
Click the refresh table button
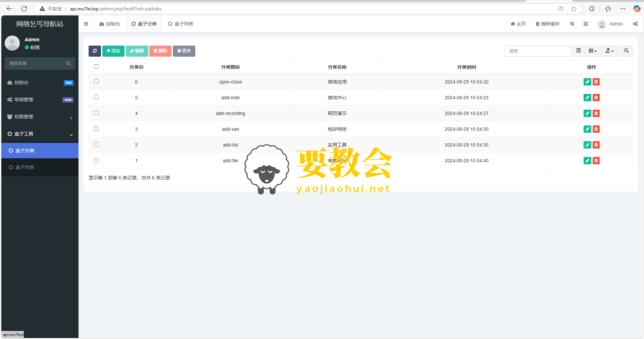tap(95, 51)
